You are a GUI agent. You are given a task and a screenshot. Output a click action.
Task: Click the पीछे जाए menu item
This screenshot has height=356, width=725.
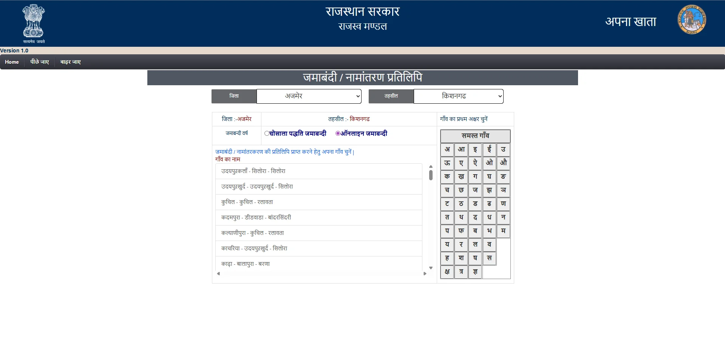coord(39,62)
